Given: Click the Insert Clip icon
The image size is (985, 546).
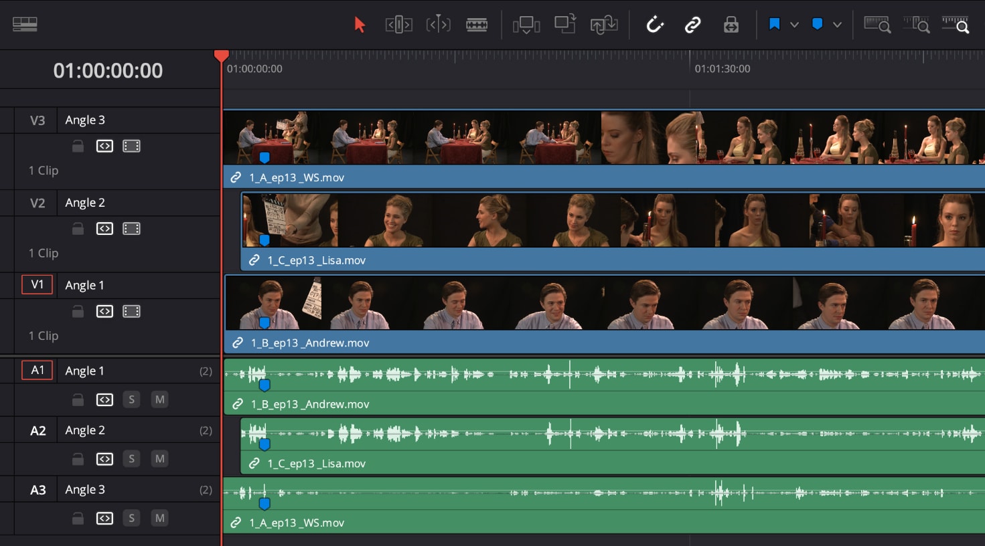Looking at the screenshot, I should click(x=526, y=24).
